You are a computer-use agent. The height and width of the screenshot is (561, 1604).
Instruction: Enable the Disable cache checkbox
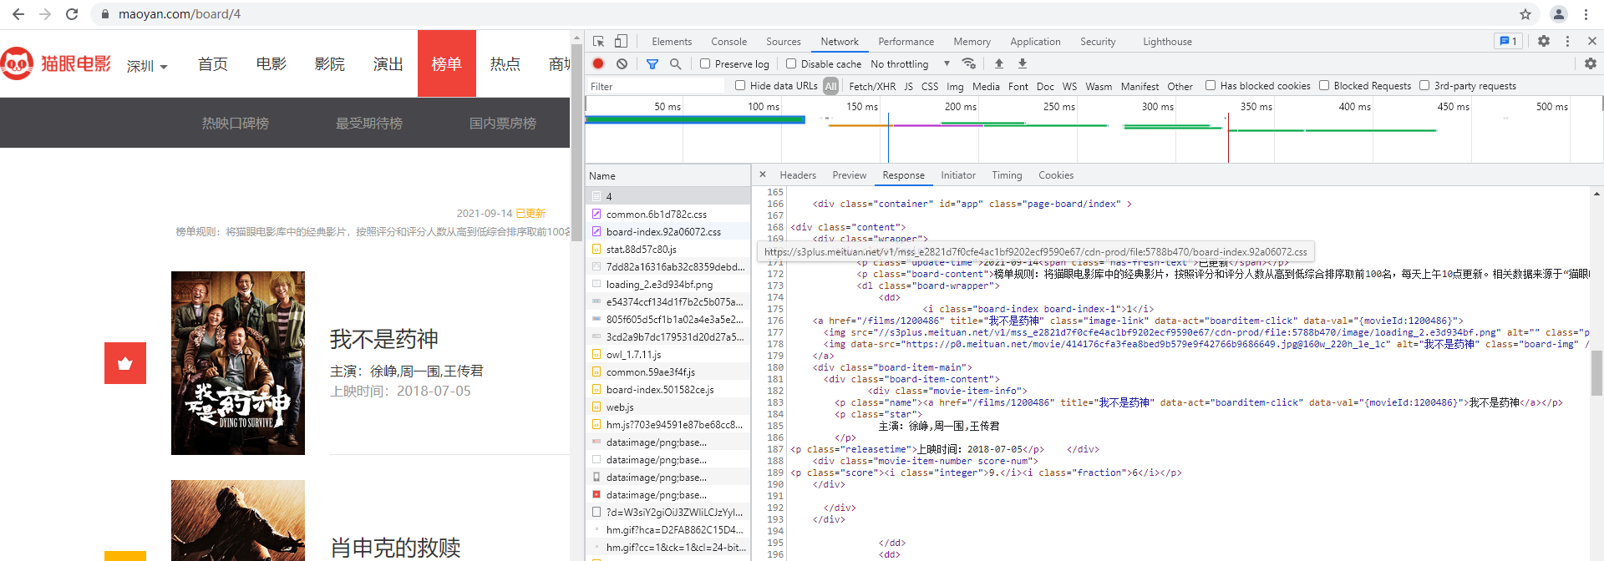(x=791, y=63)
